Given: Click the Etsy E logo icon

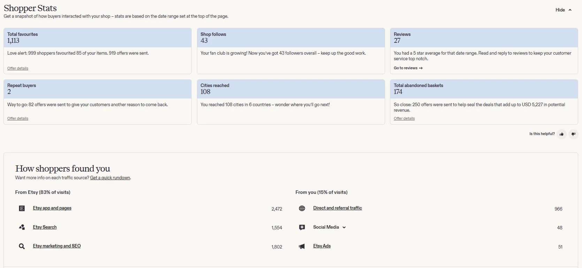Looking at the screenshot, I should pyautogui.click(x=22, y=208).
